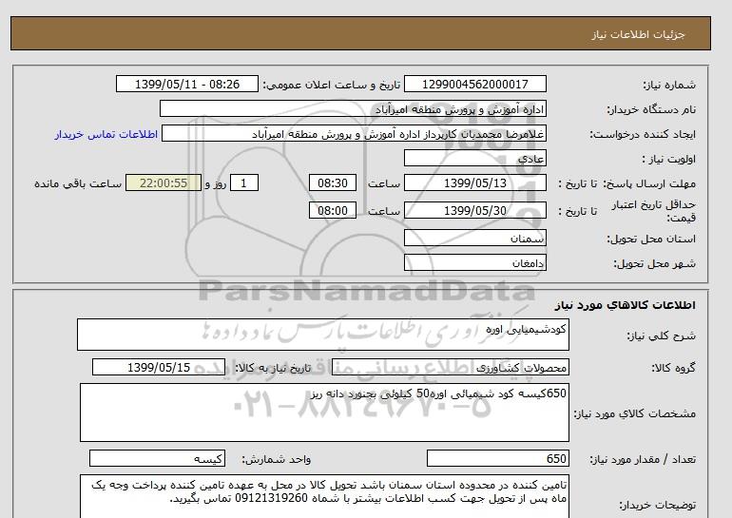Click the need number field 1299004562000017
This screenshot has width=732, height=518.
[x=474, y=84]
